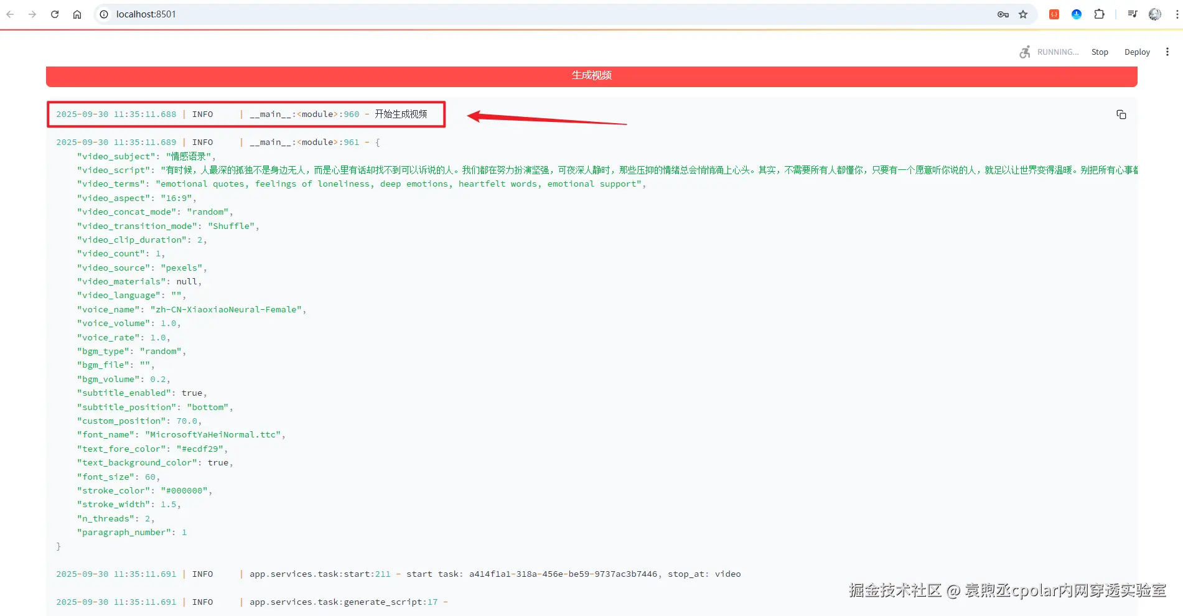The width and height of the screenshot is (1183, 616).
Task: Click the "stroke_width": 1.5 line
Action: click(x=129, y=504)
